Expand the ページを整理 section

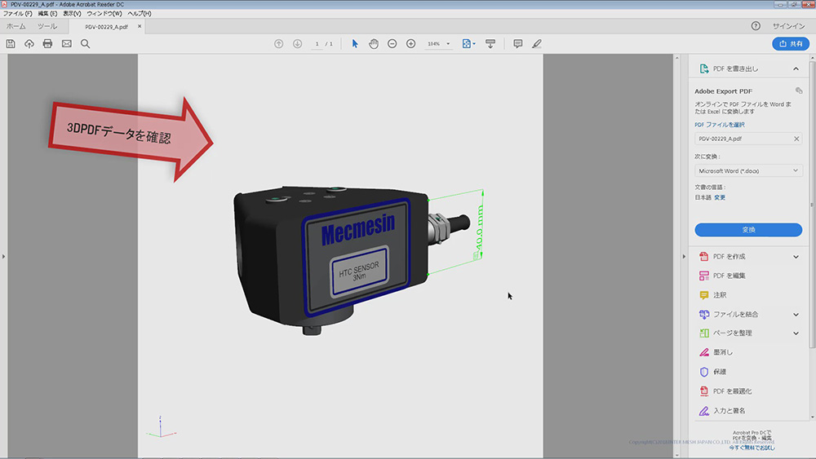point(796,333)
